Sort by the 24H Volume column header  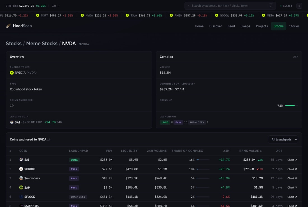click(x=157, y=151)
